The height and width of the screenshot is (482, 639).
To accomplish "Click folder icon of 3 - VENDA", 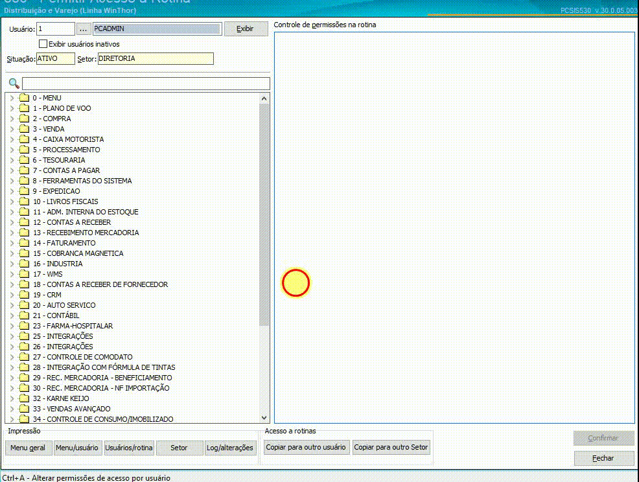I will 25,129.
